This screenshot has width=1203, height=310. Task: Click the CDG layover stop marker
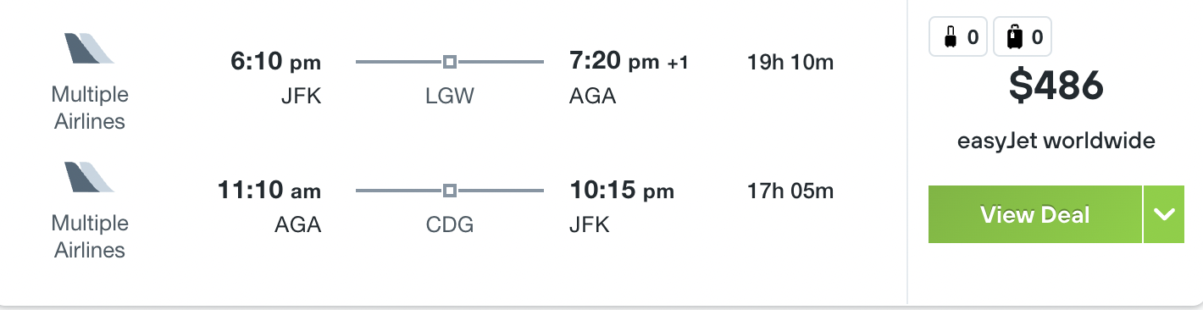click(x=450, y=191)
